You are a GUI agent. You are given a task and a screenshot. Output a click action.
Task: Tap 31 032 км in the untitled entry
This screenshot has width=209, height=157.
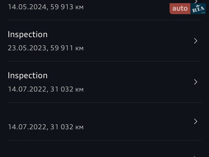66,127
